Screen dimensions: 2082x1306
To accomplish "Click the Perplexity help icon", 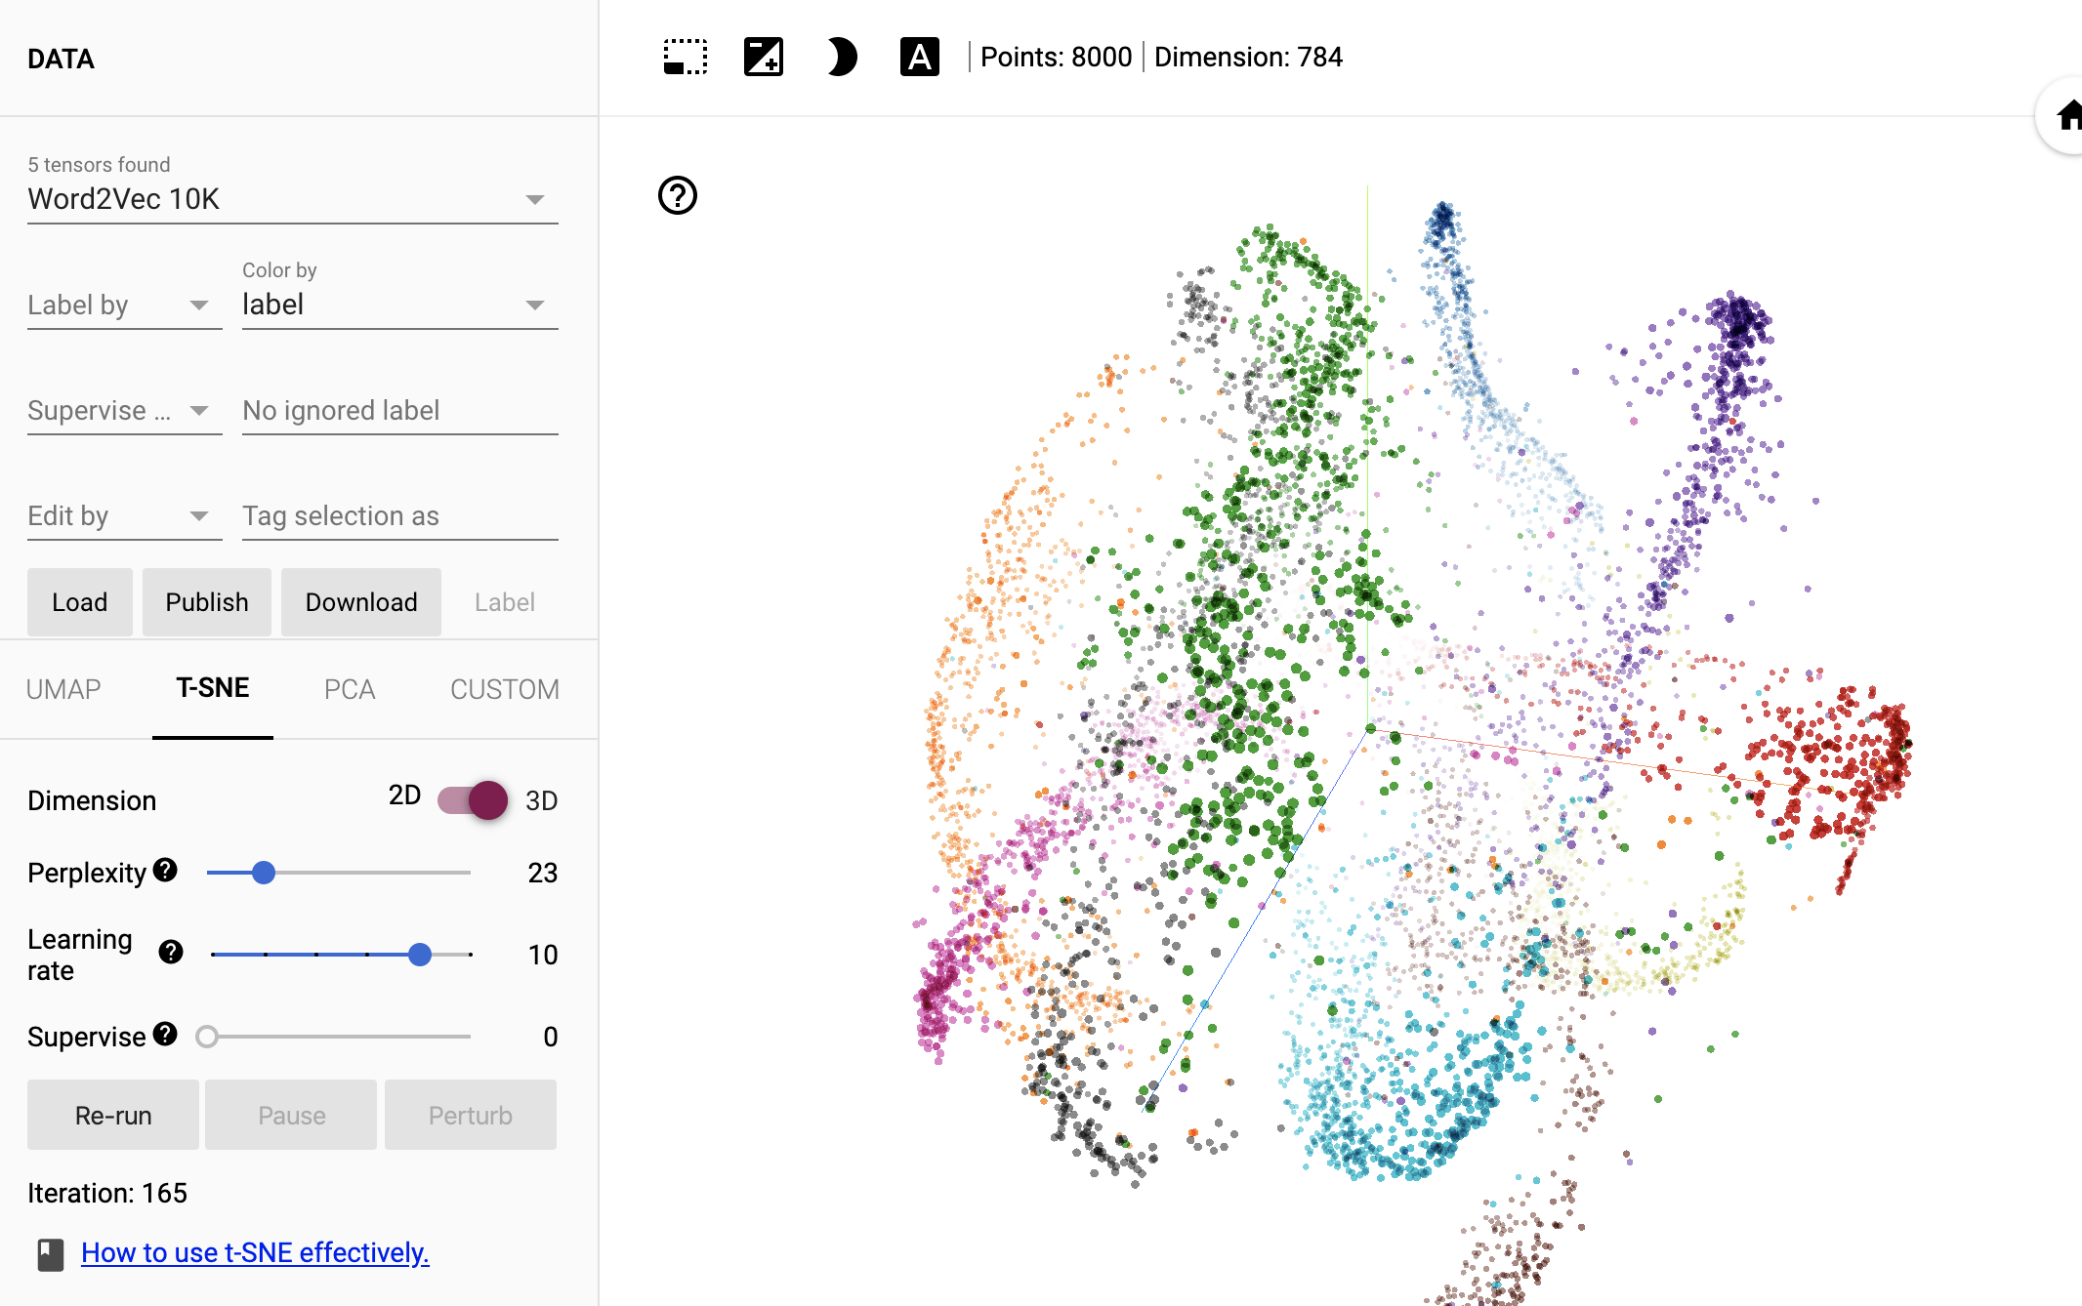I will pos(164,870).
